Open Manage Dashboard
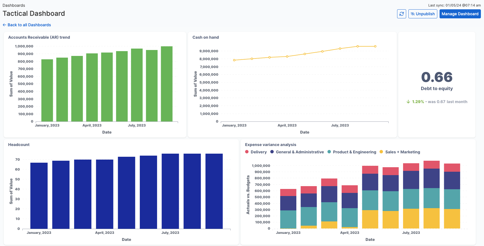 click(460, 14)
